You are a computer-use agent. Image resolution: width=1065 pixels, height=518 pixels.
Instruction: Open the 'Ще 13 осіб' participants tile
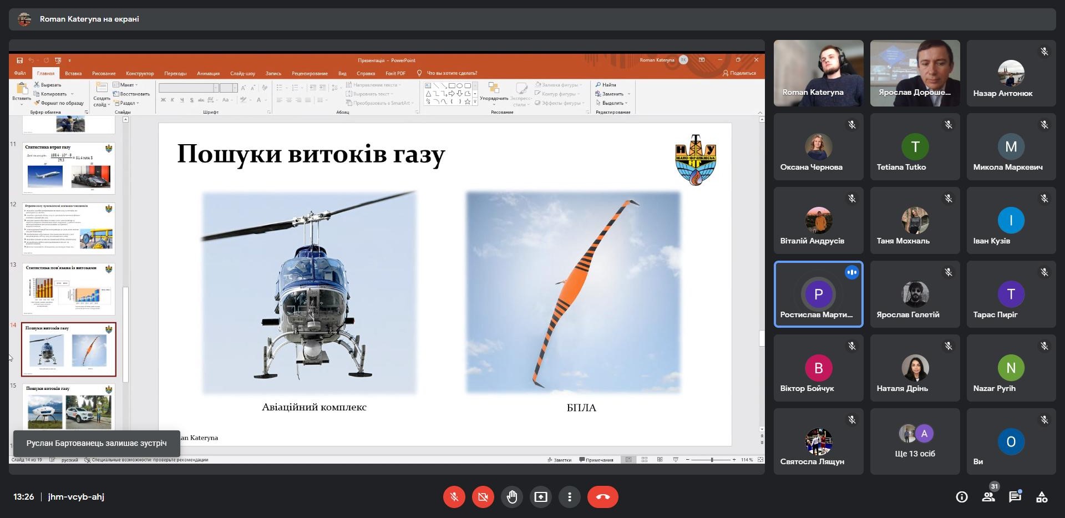click(x=915, y=441)
